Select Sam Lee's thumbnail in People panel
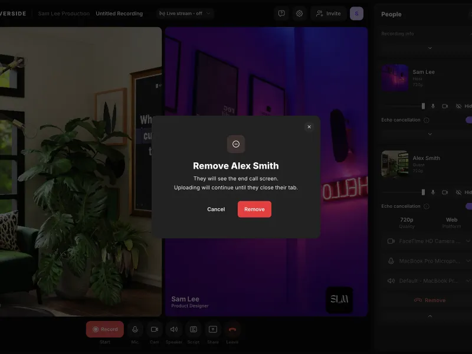The image size is (472, 354). (x=395, y=78)
